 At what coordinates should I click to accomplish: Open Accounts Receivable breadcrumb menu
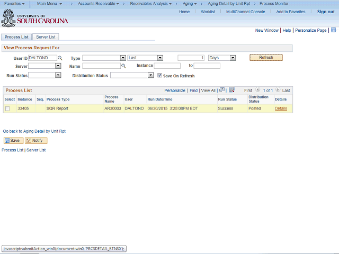click(x=99, y=4)
